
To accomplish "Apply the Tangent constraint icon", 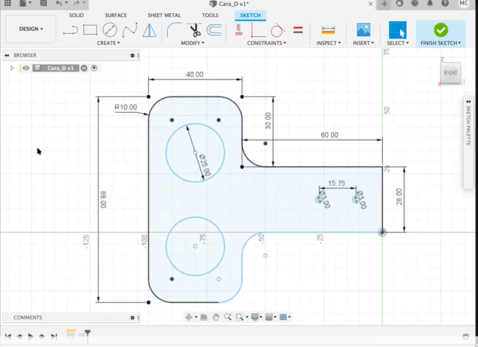I will (278, 30).
